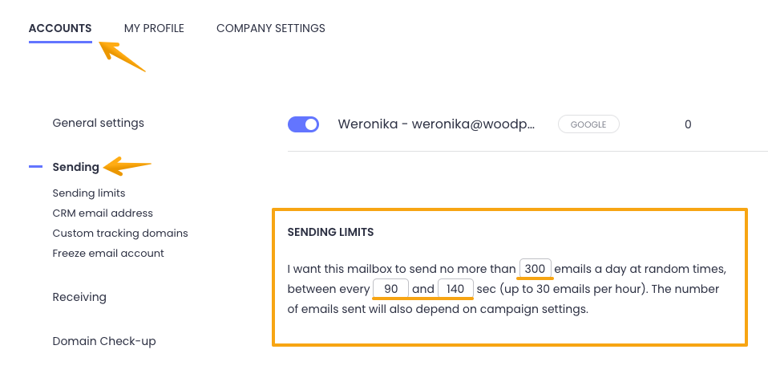The height and width of the screenshot is (386, 768).
Task: Jump to the Sending limits sub-item
Action: tap(89, 193)
